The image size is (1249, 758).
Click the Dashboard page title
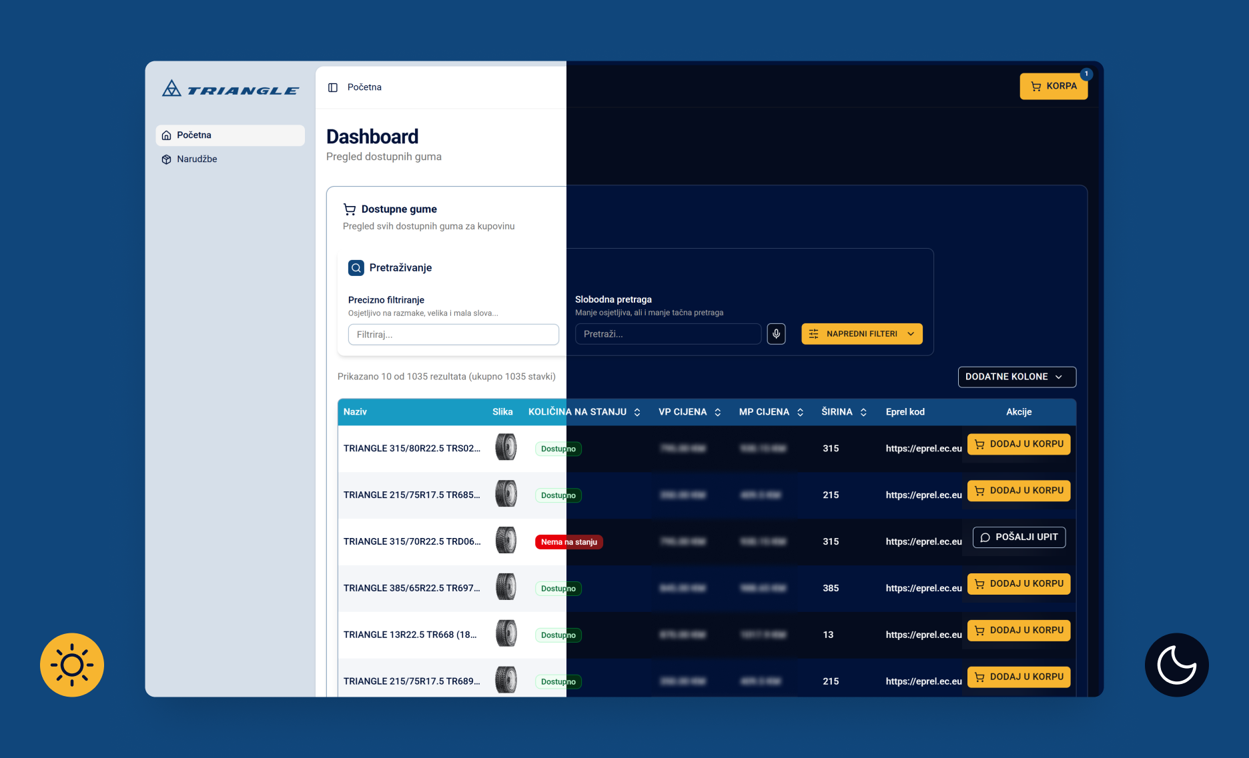pyautogui.click(x=372, y=137)
